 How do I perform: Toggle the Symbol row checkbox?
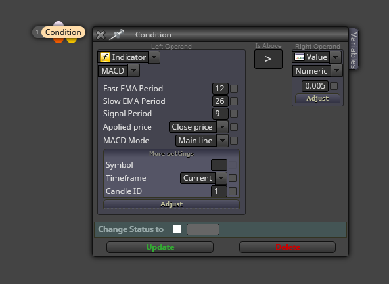click(x=233, y=165)
